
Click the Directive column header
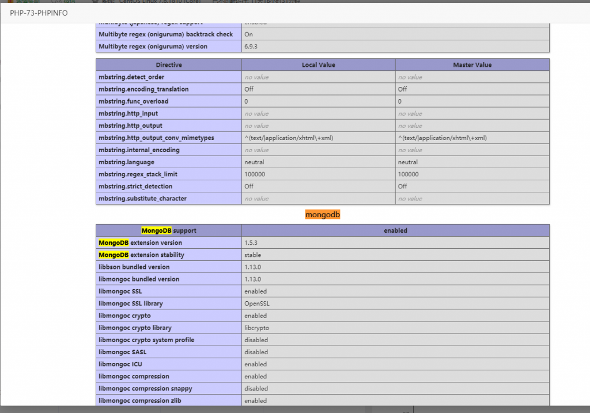pyautogui.click(x=168, y=65)
